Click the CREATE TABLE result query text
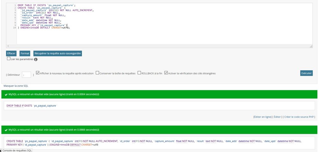 pyautogui.click(x=154, y=143)
